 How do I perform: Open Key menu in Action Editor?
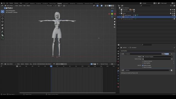(x=31, y=64)
